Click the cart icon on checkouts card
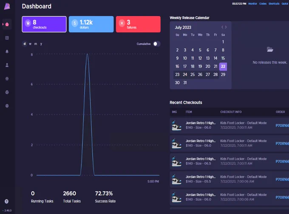This screenshot has width=289, height=214. [x=28, y=23]
